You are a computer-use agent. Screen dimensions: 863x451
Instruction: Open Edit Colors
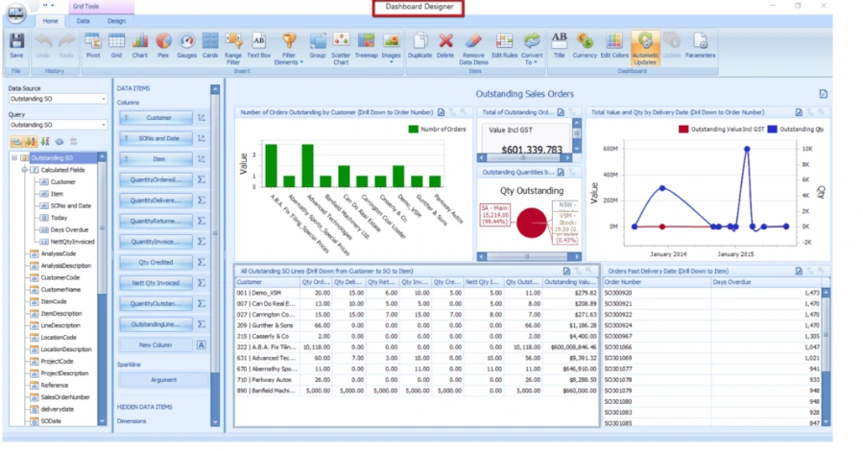pyautogui.click(x=614, y=45)
